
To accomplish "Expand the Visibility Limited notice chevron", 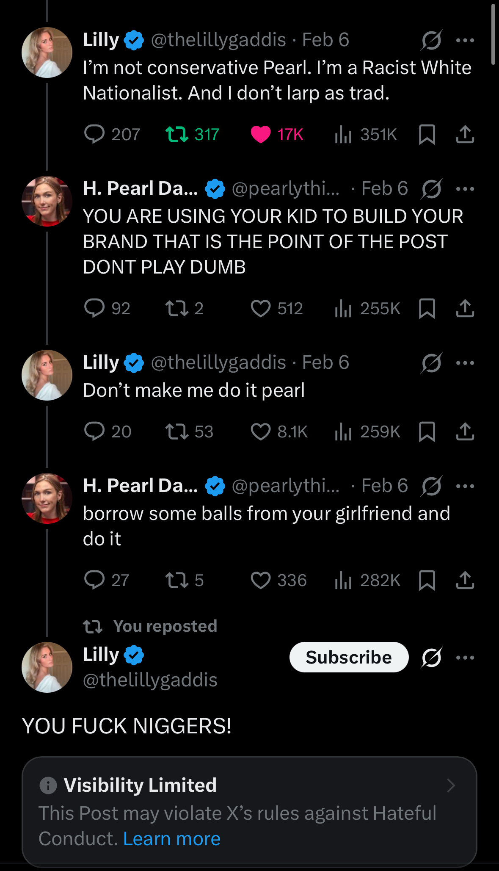I will coord(451,785).
